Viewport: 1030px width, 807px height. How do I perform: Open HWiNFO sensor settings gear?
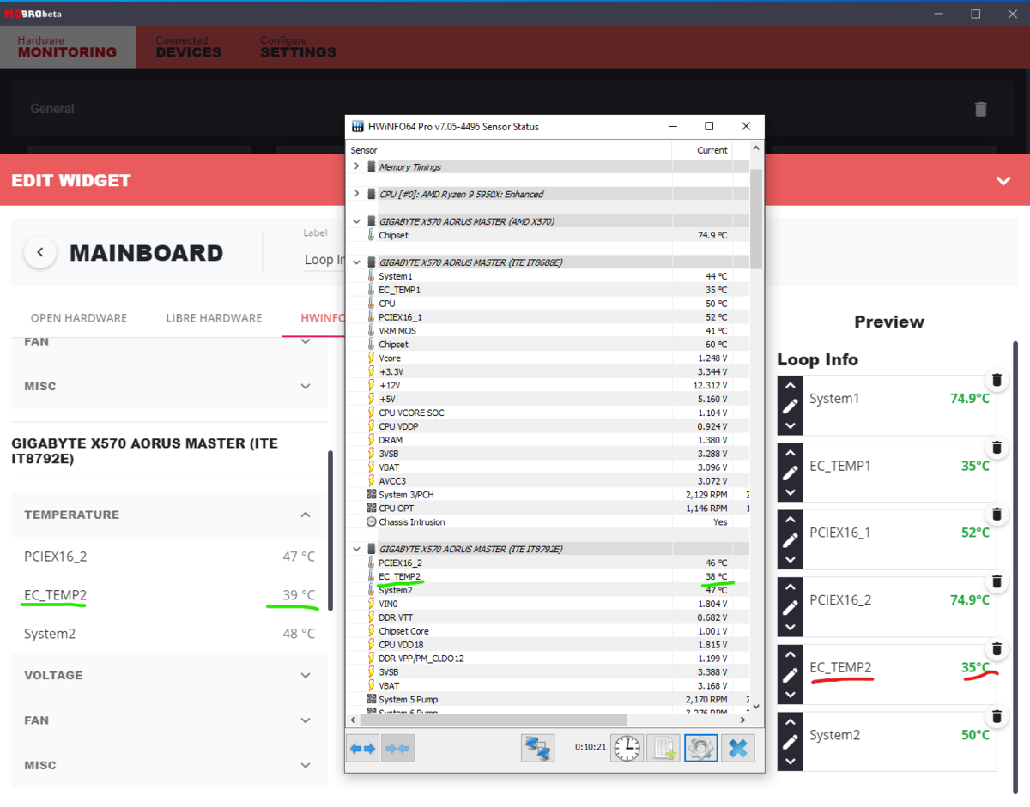pos(701,749)
